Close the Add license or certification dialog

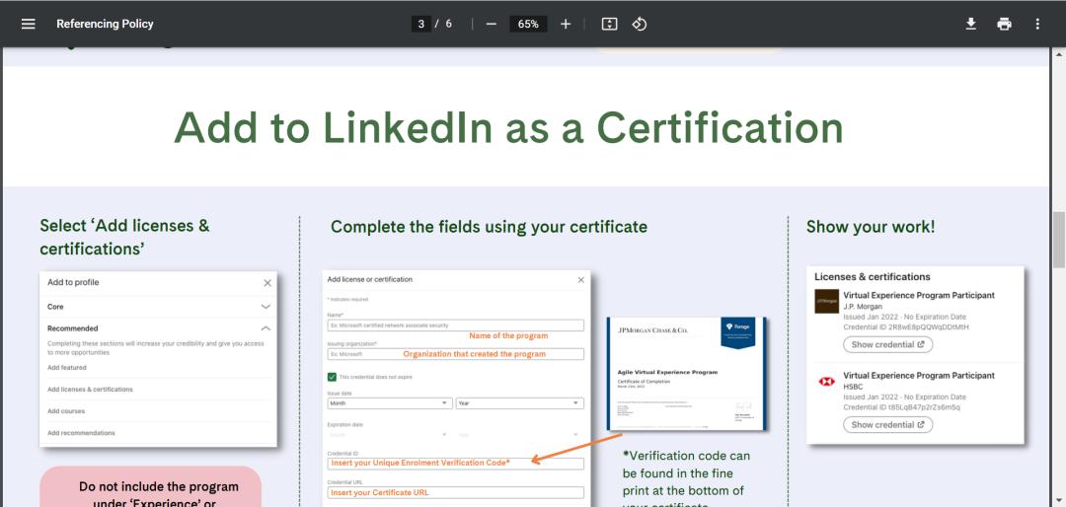point(580,280)
